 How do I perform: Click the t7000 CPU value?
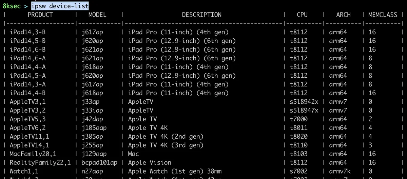coord(298,119)
